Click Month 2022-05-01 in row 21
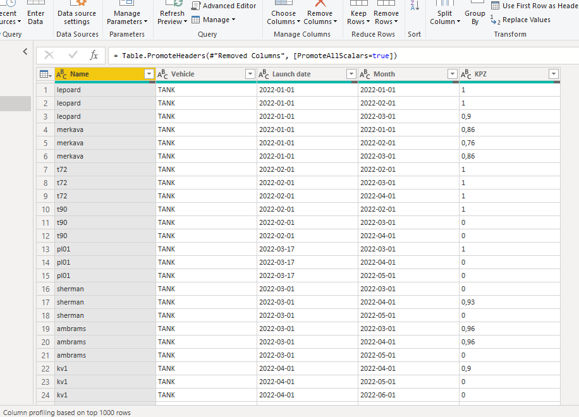579x417 pixels. coord(408,355)
